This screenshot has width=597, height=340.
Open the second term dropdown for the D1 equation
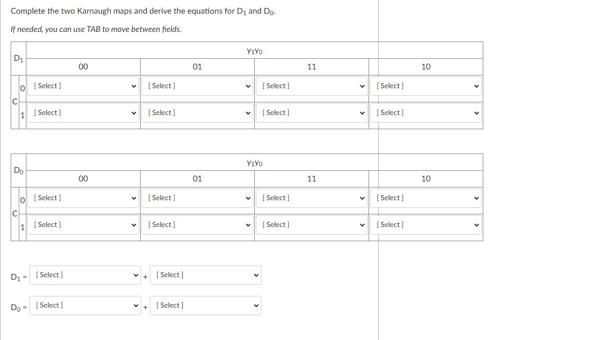pyautogui.click(x=205, y=275)
